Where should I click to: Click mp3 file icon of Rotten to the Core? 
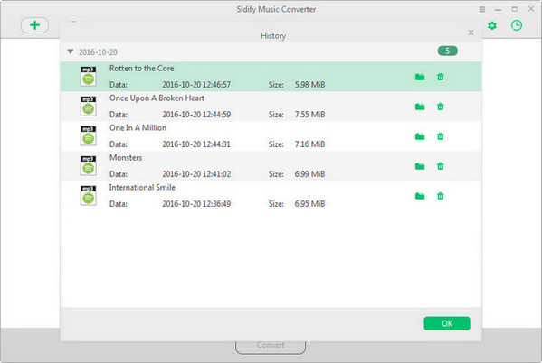coord(88,76)
